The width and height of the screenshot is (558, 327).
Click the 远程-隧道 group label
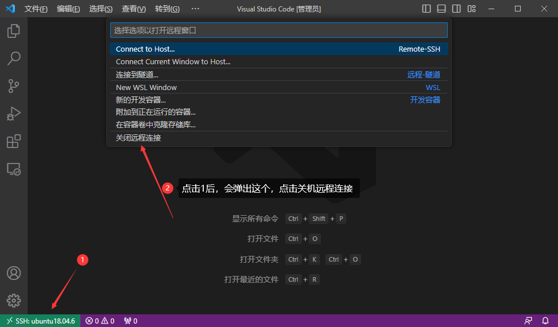coord(424,75)
